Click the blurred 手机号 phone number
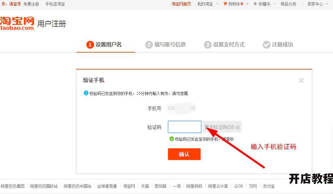Image resolution: width=333 pixels, height=194 pixels. 181,108
